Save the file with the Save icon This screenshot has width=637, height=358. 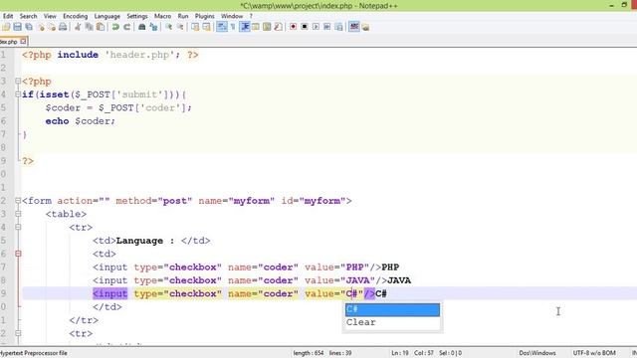coord(17,27)
